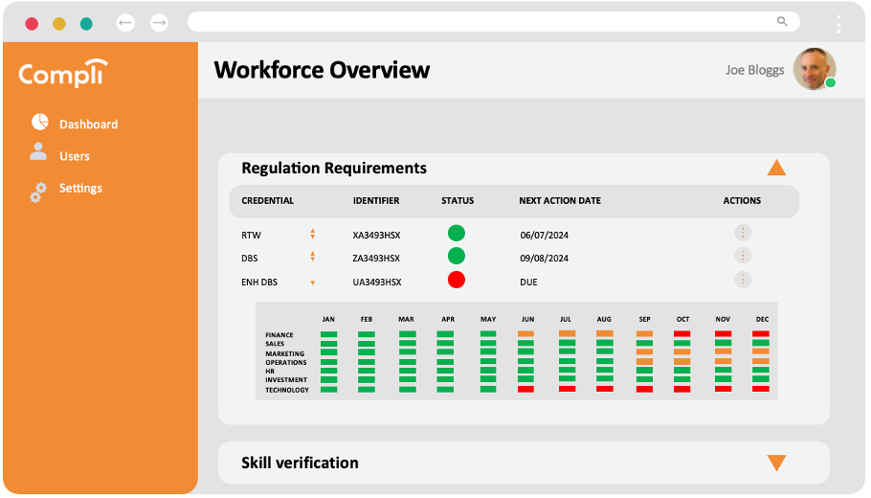Screen dimensions: 871x498
Task: Click the INVESTMENT row label
Action: pos(286,380)
